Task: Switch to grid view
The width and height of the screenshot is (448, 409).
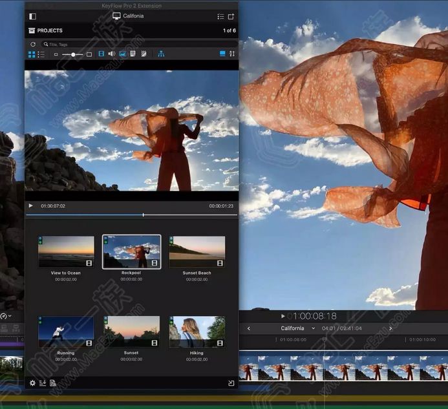Action: pyautogui.click(x=32, y=54)
